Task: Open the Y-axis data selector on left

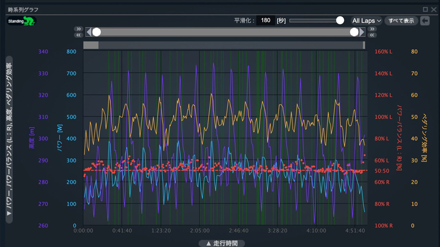Action: click(9, 140)
